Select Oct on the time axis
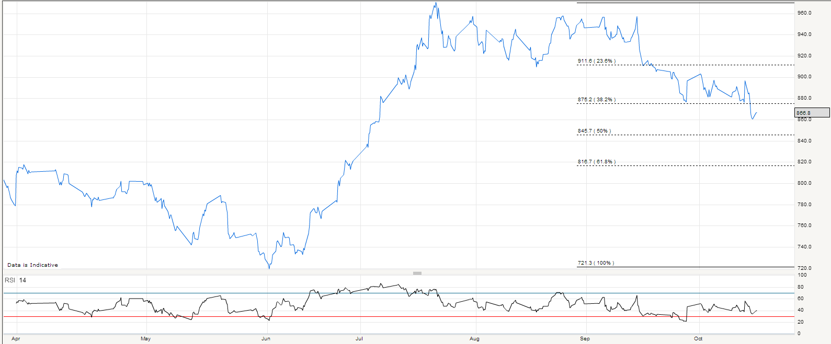Viewport: 831px width, 344px height. pos(698,339)
